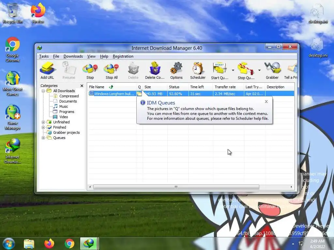Click the queue folder icon in Q column
Screen dimensions: 334x250
pos(139,94)
